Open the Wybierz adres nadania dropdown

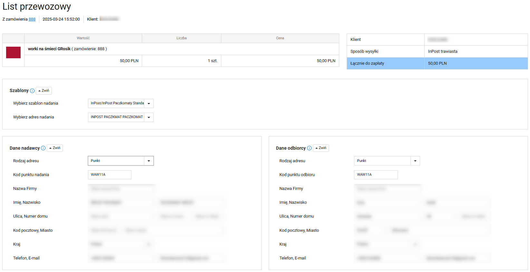pos(120,117)
